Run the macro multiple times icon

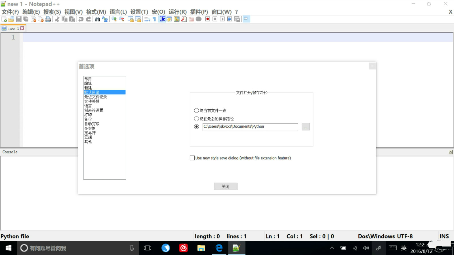[x=230, y=19]
